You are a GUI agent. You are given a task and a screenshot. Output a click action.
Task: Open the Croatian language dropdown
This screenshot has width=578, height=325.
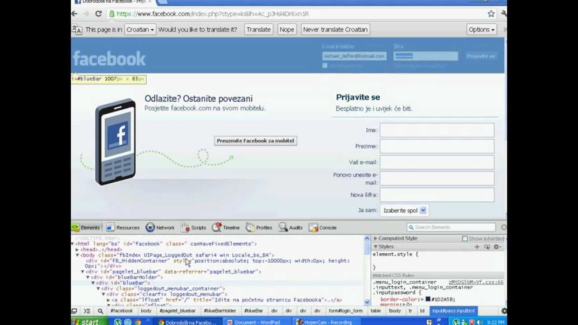point(140,29)
